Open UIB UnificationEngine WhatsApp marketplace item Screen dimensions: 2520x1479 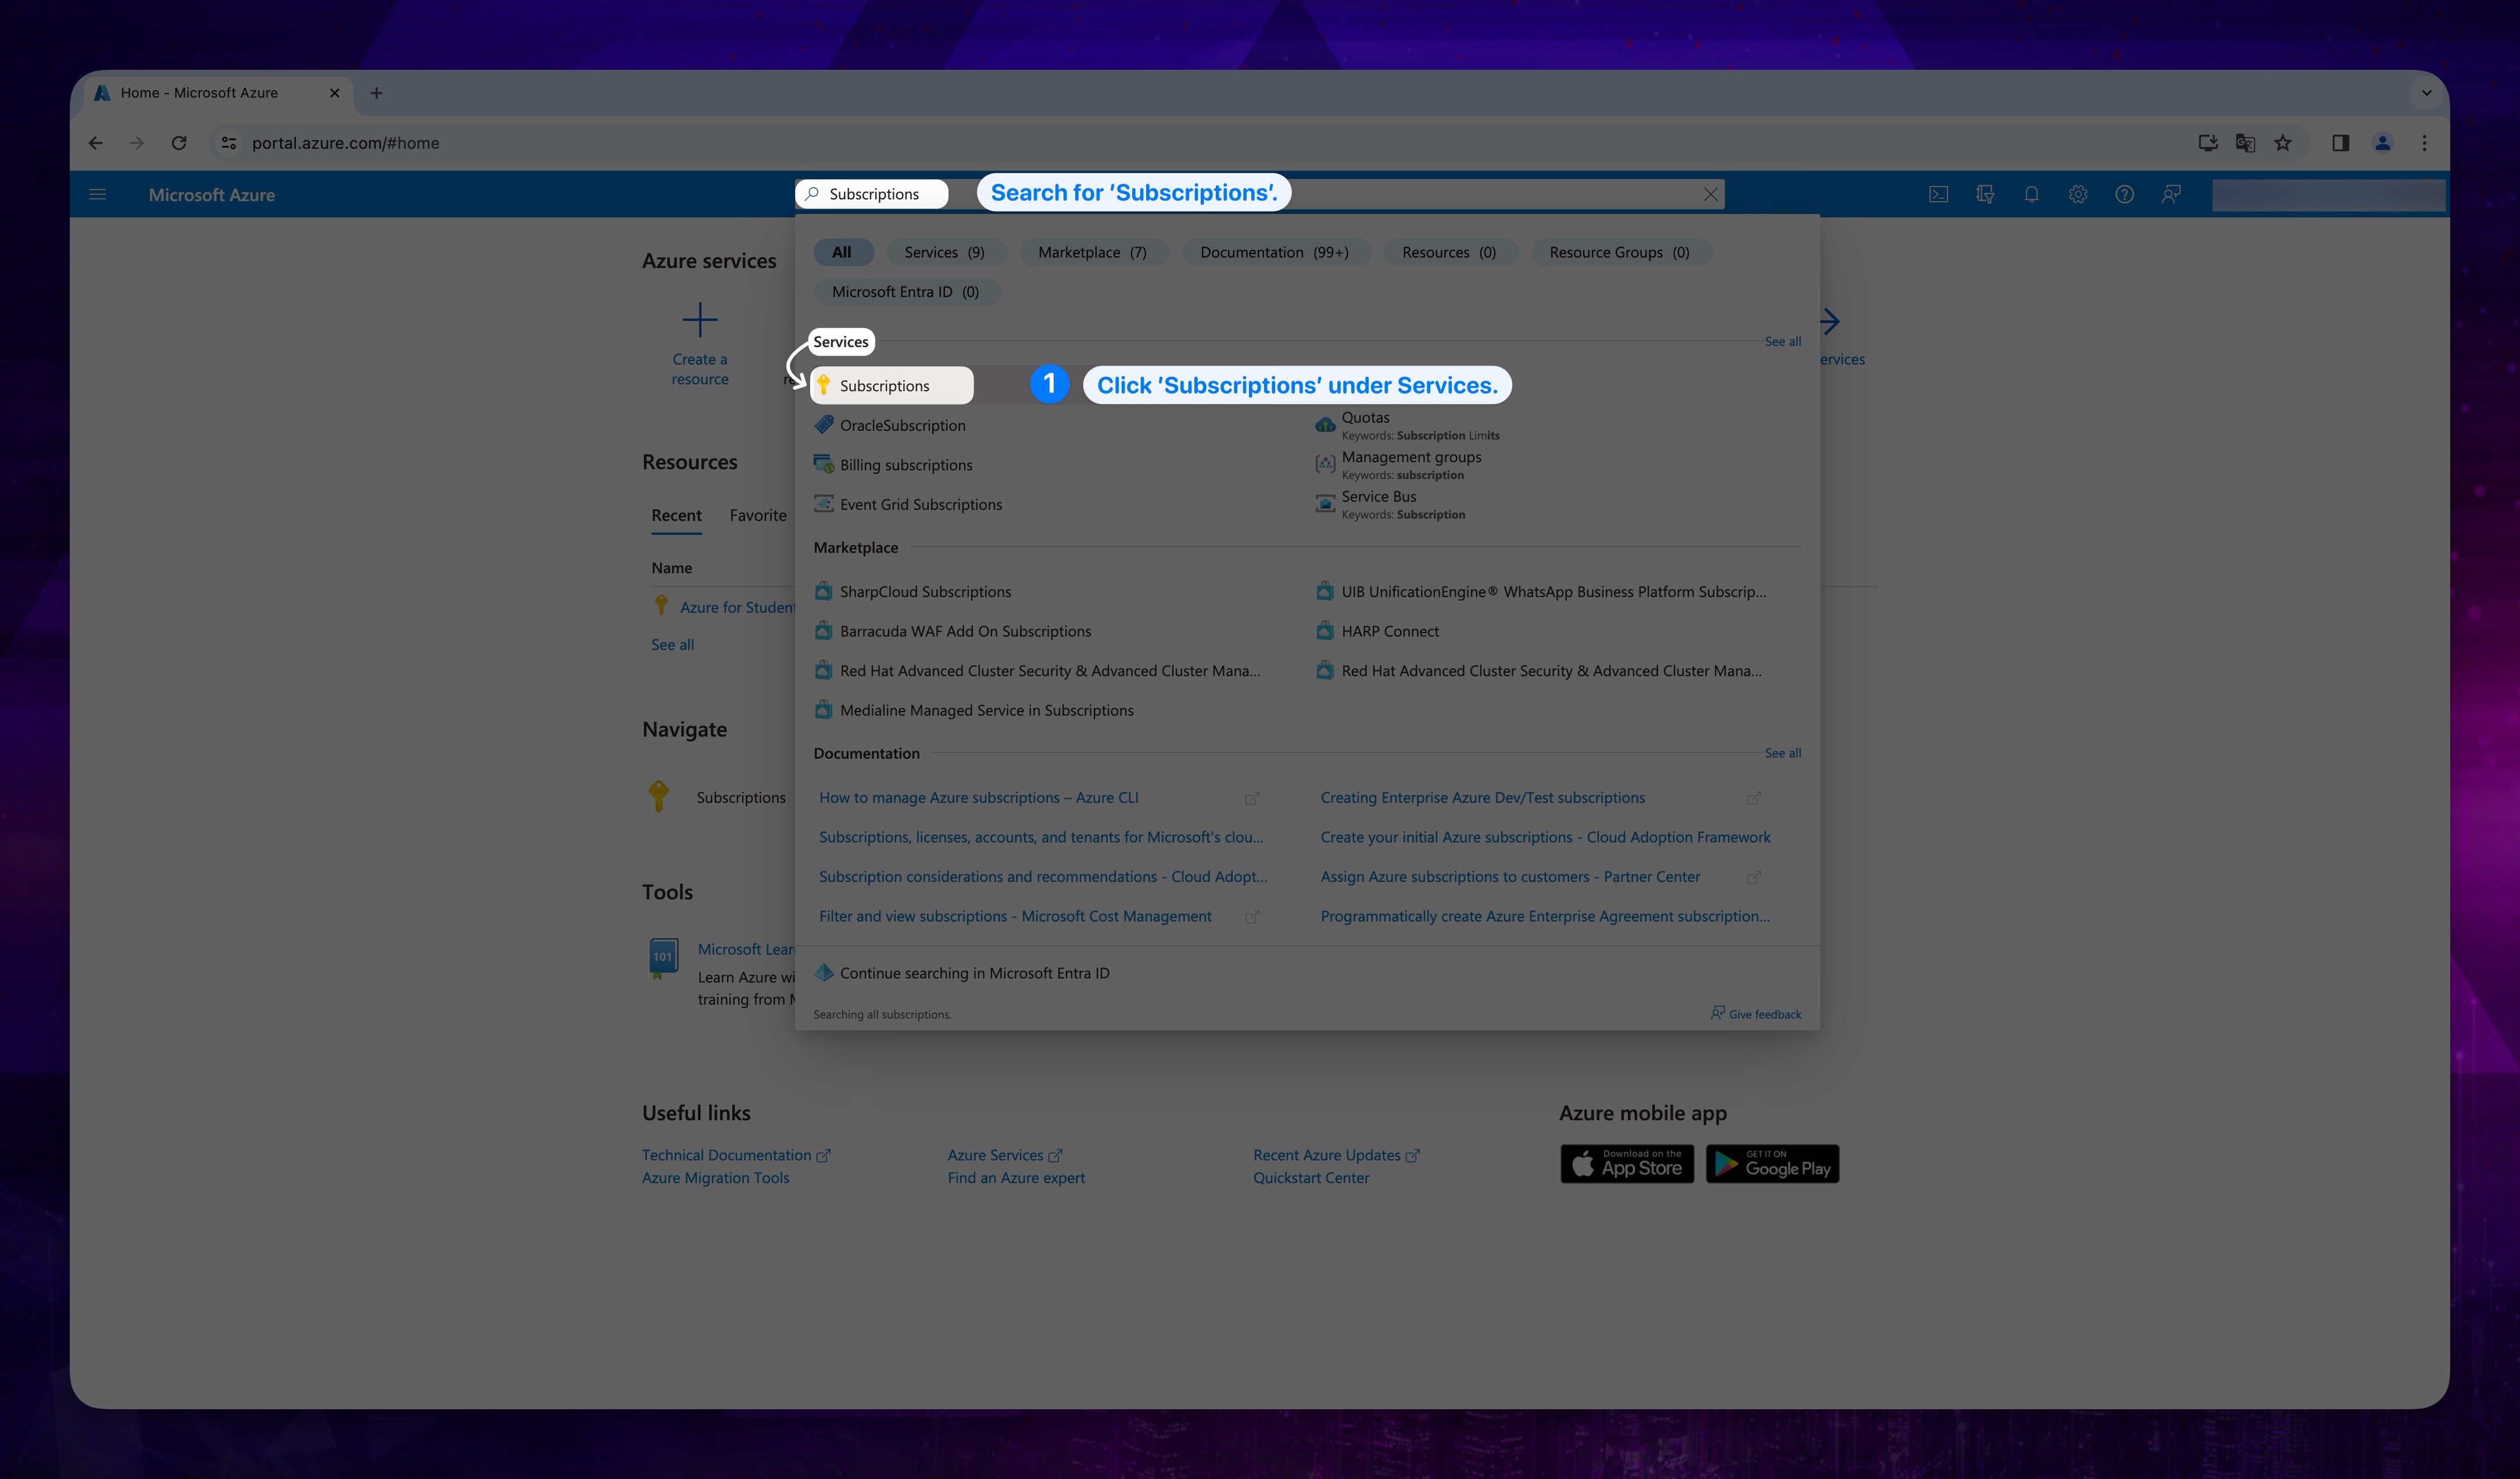click(x=1553, y=592)
